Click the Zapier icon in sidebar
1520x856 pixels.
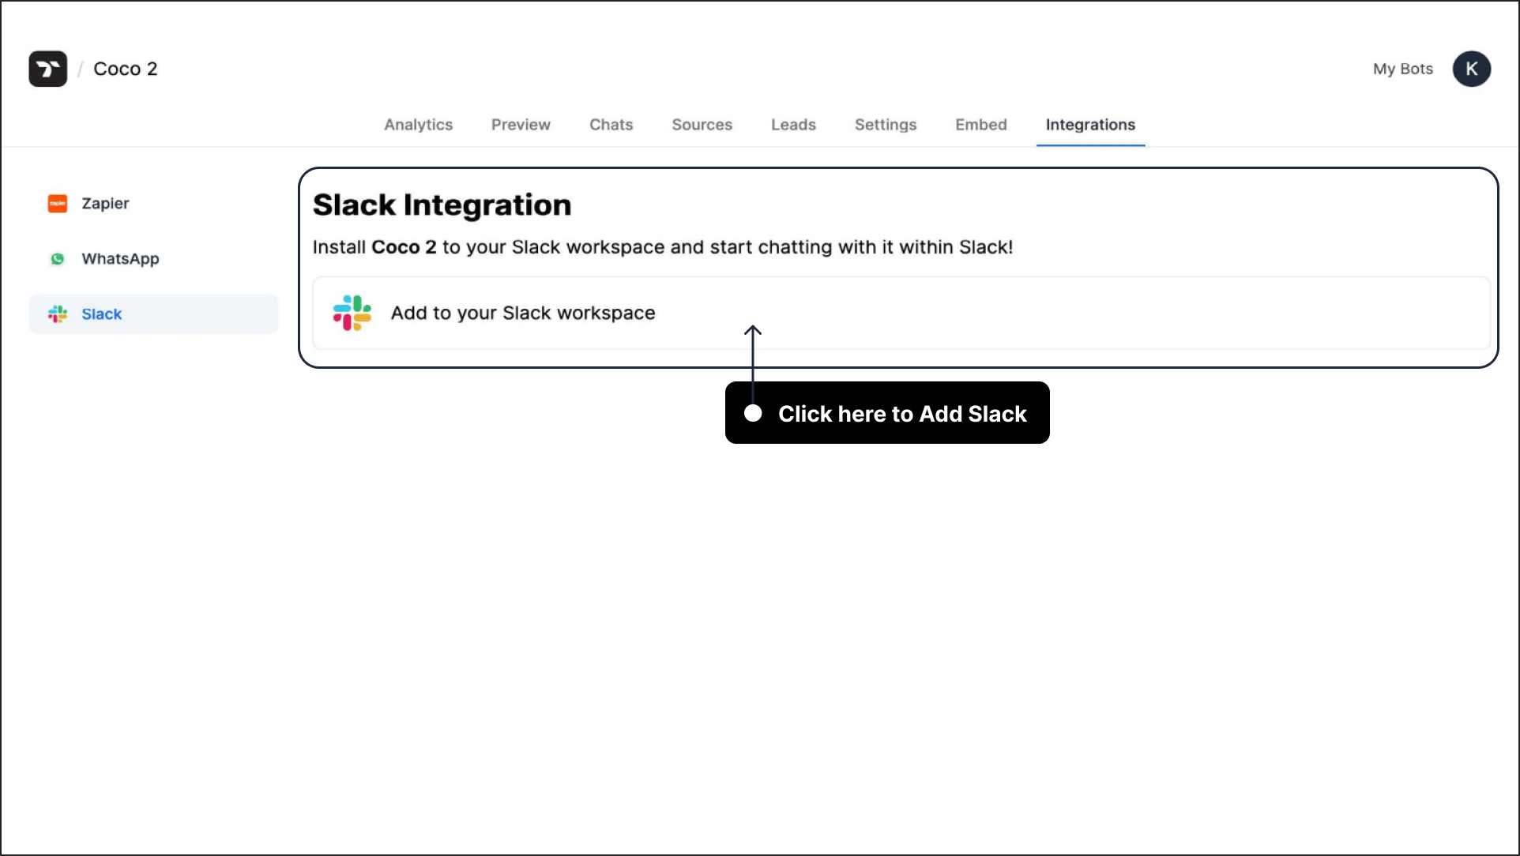coord(58,204)
